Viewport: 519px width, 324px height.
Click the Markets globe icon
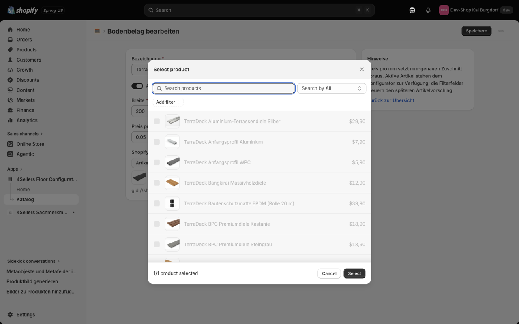(10, 100)
